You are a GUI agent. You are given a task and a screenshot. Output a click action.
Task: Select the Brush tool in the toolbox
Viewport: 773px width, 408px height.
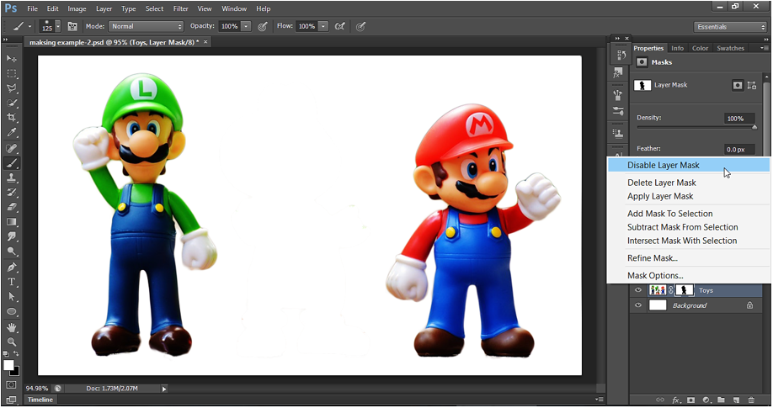[x=11, y=163]
